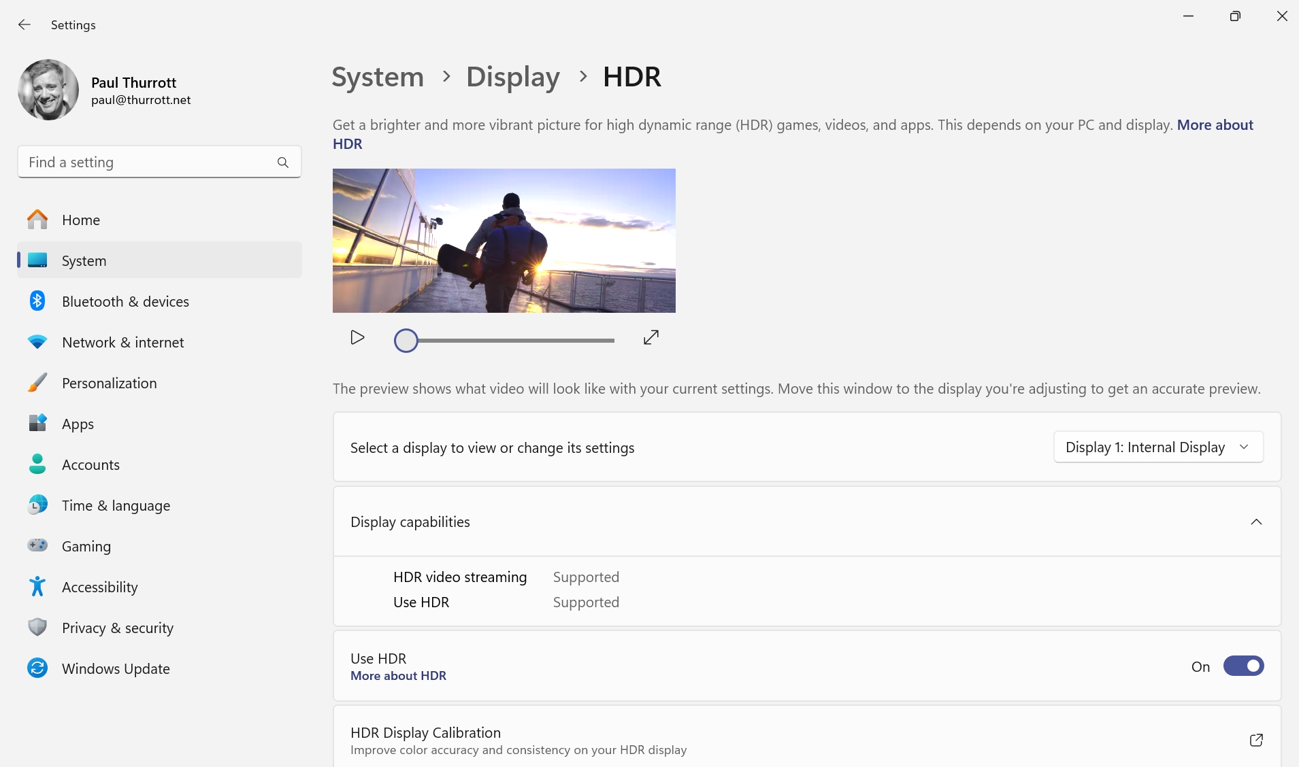
Task: Open Bluetooth & devices settings
Action: [x=125, y=302]
